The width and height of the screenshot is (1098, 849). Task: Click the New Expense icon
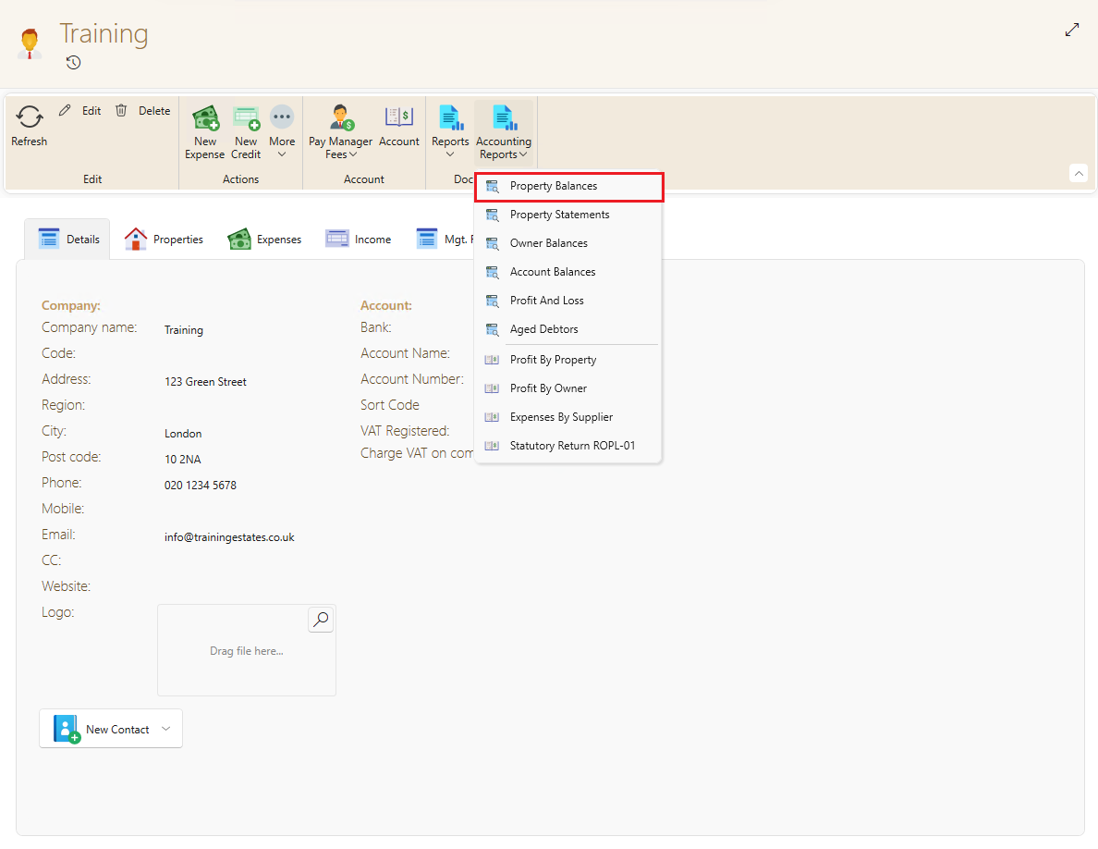click(x=205, y=118)
